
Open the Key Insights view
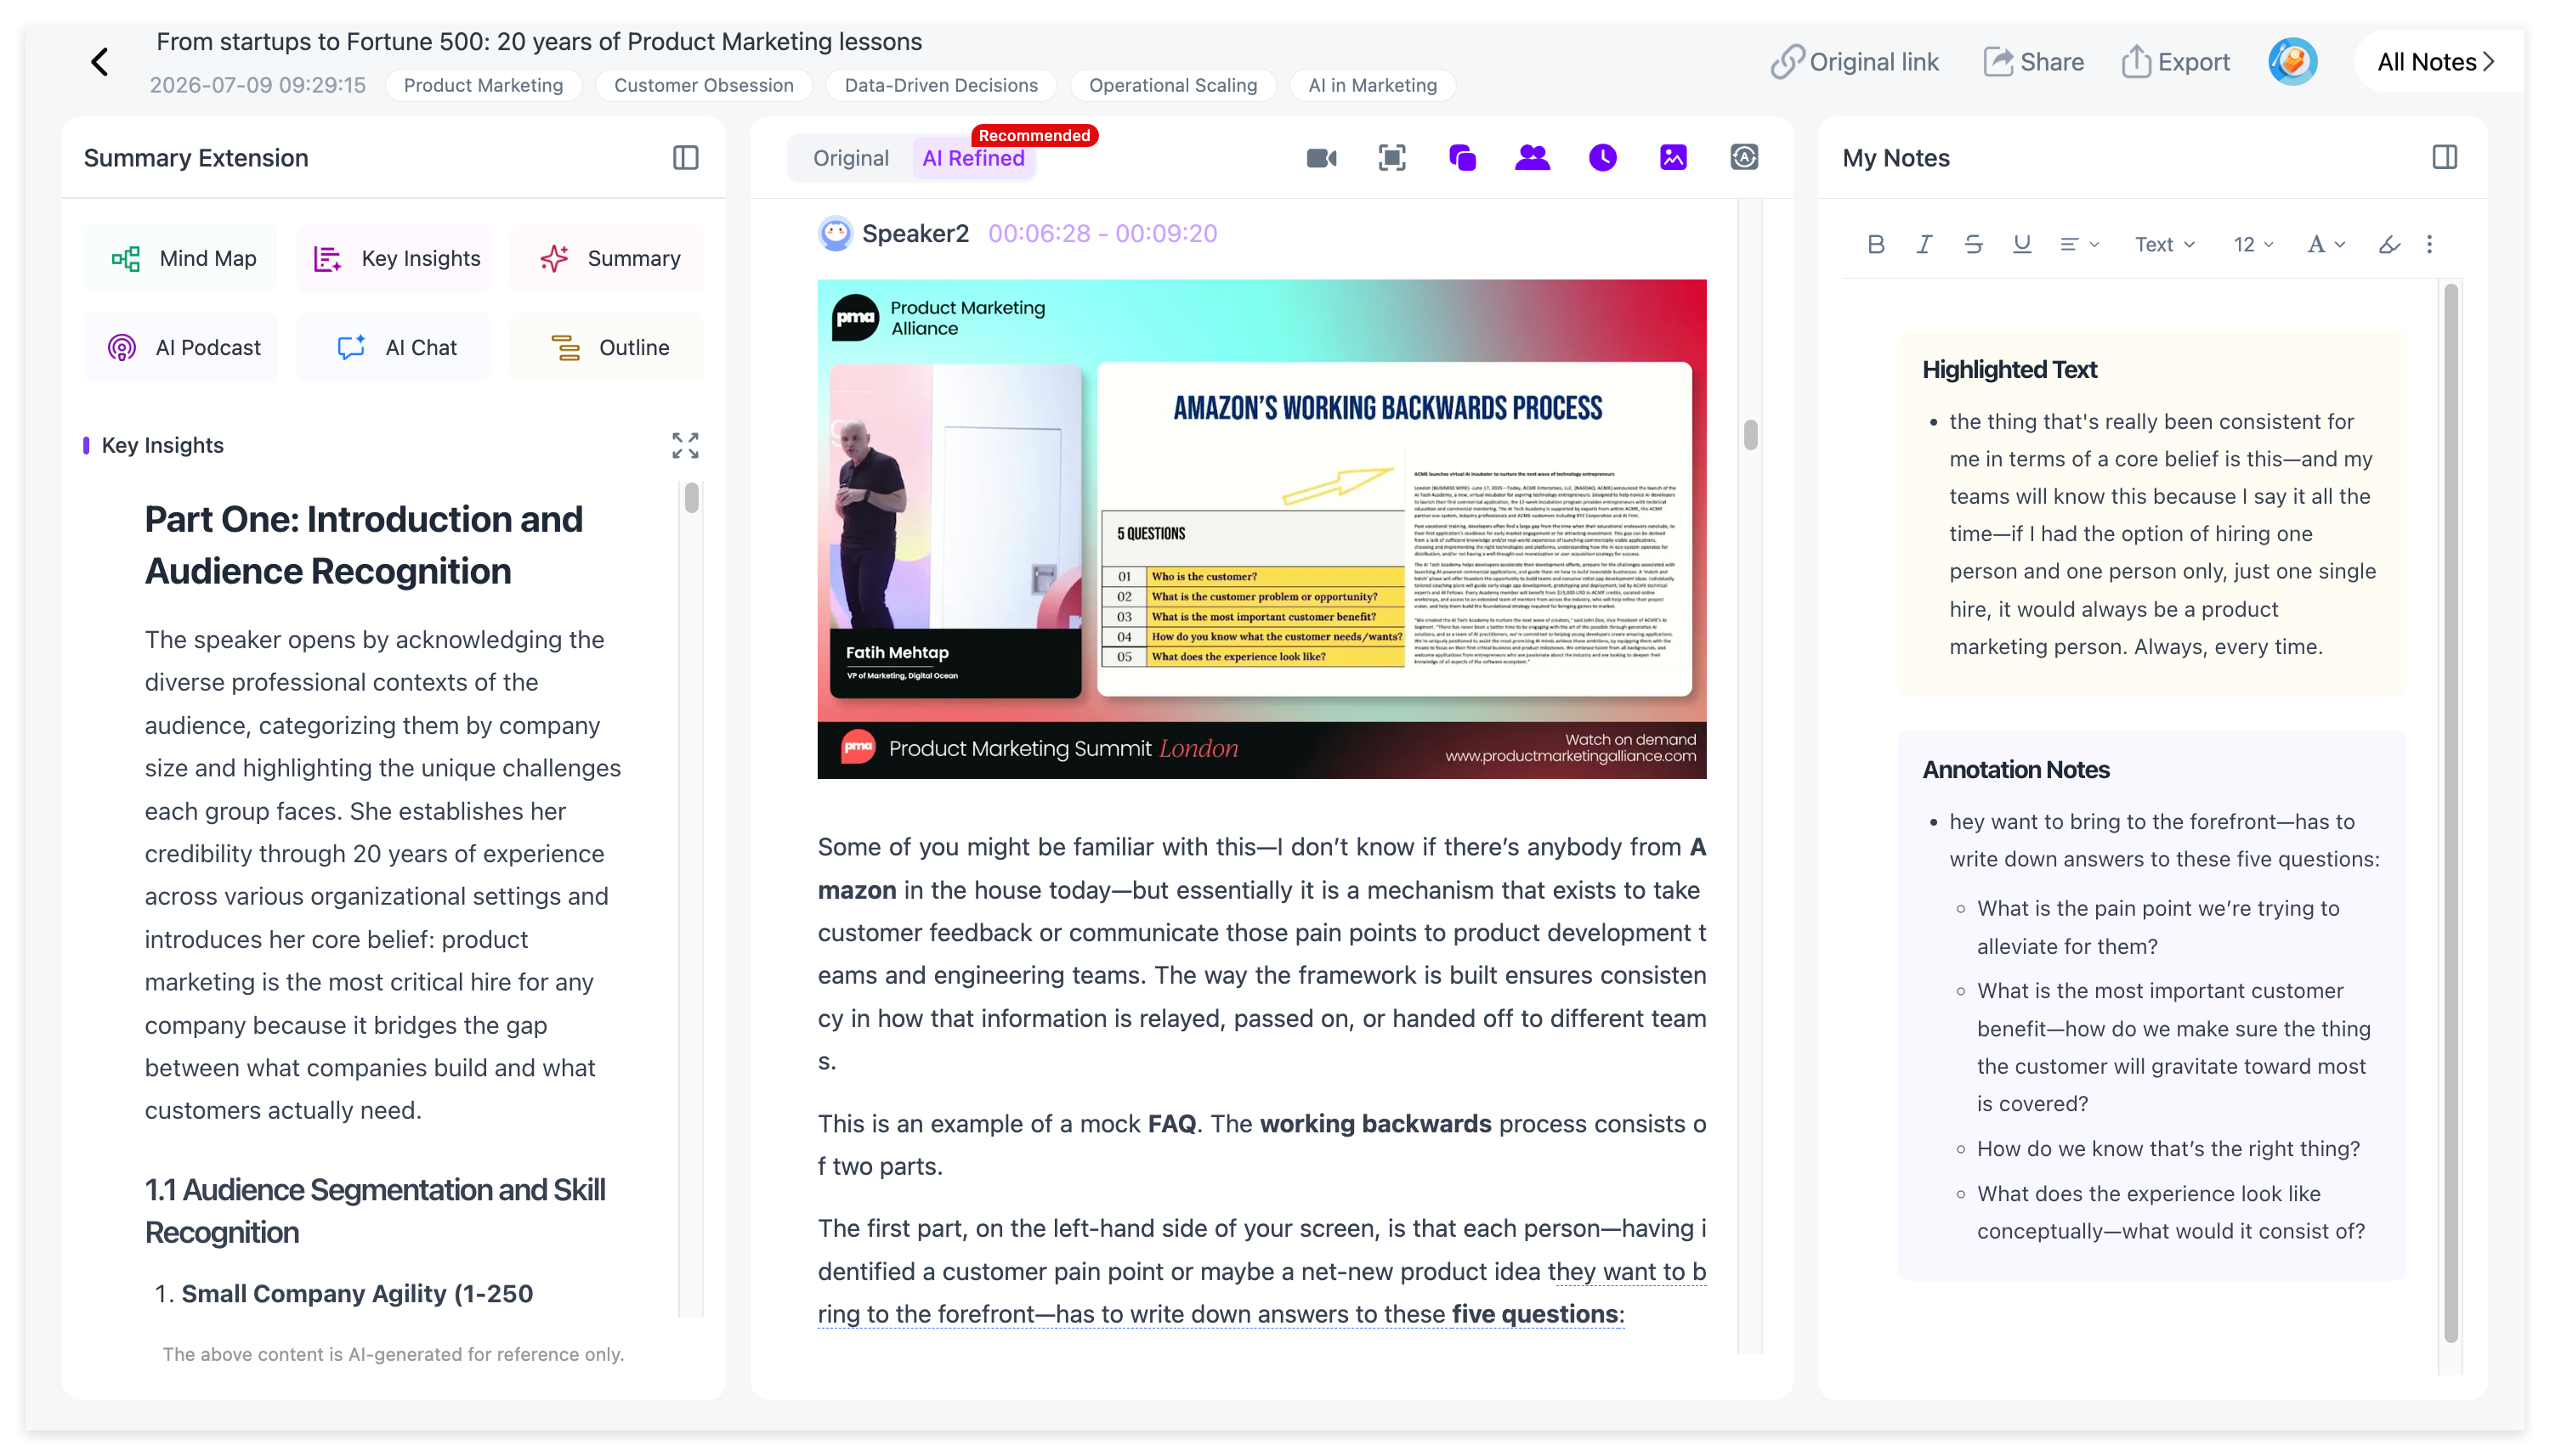394,259
